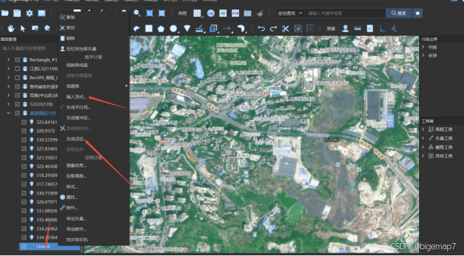Select the curved arrow drawing tool
This screenshot has height=256, width=464.
[241, 28]
